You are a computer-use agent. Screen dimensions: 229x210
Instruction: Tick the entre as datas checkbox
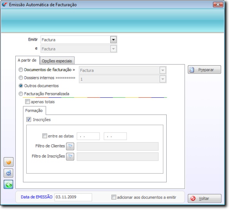[x=45, y=136]
